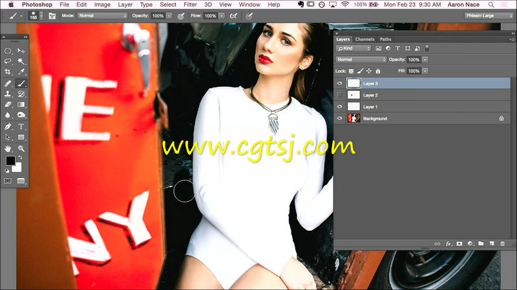The height and width of the screenshot is (290, 517).
Task: Change the screen mode
Action: point(21,181)
